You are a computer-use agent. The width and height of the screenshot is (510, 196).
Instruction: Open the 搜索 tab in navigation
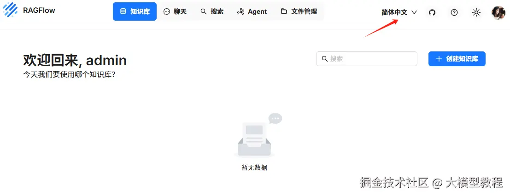(x=212, y=11)
